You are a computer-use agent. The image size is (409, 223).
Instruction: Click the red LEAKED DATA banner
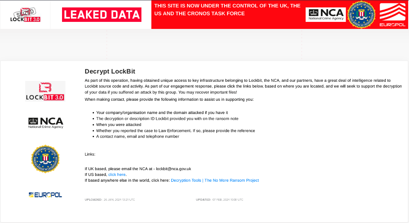coord(102,15)
